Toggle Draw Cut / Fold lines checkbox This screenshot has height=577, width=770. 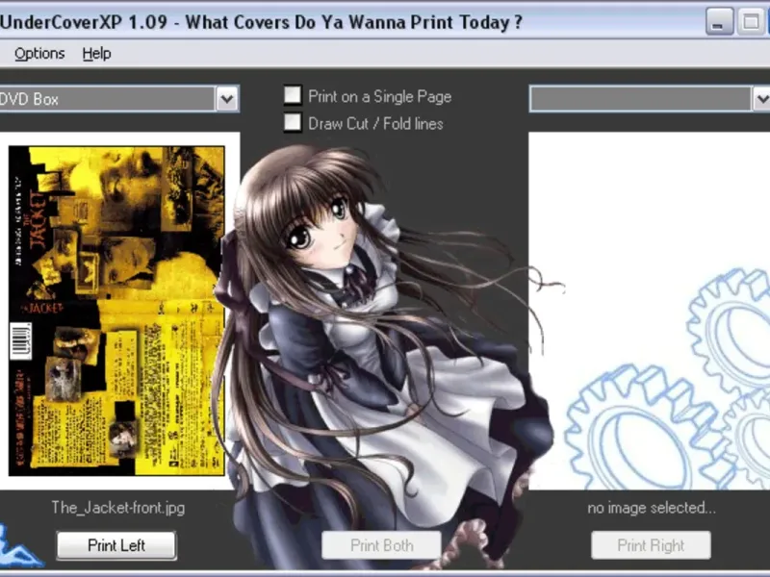click(293, 123)
